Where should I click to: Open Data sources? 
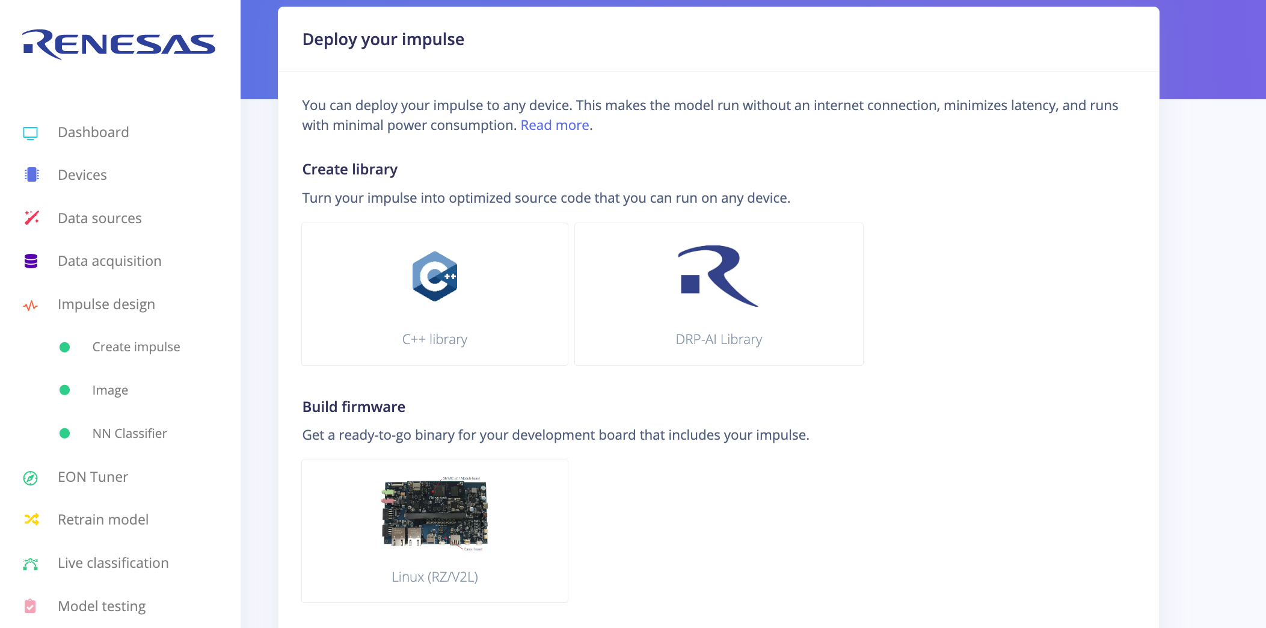click(100, 218)
